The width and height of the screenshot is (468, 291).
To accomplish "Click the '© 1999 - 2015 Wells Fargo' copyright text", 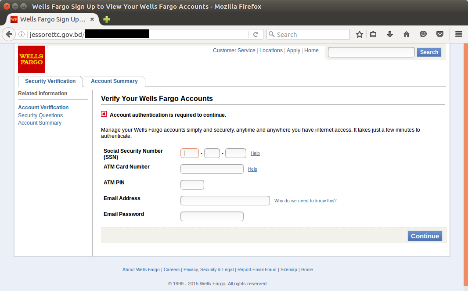I will point(218,284).
